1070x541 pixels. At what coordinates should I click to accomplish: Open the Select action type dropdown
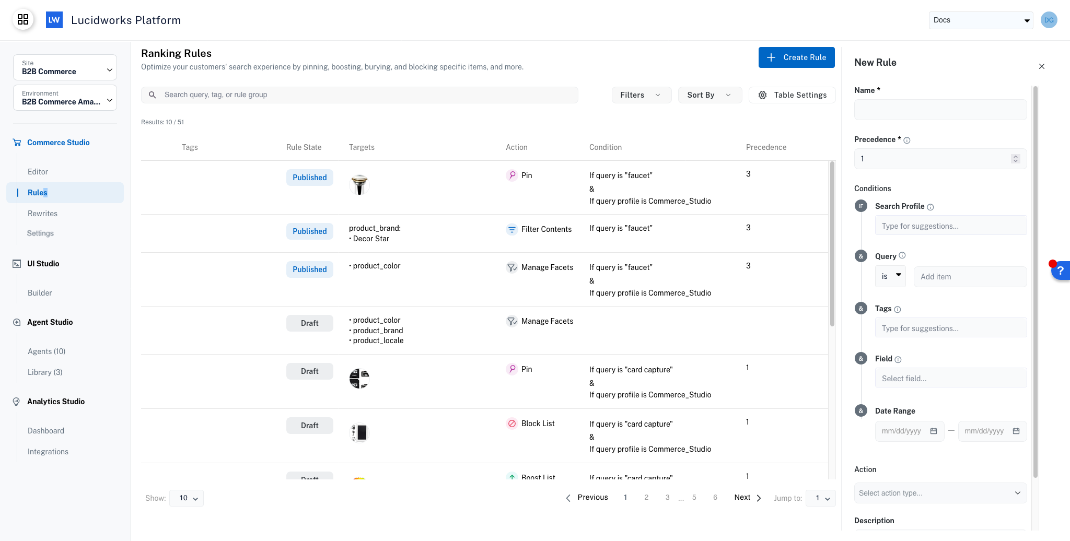(940, 493)
